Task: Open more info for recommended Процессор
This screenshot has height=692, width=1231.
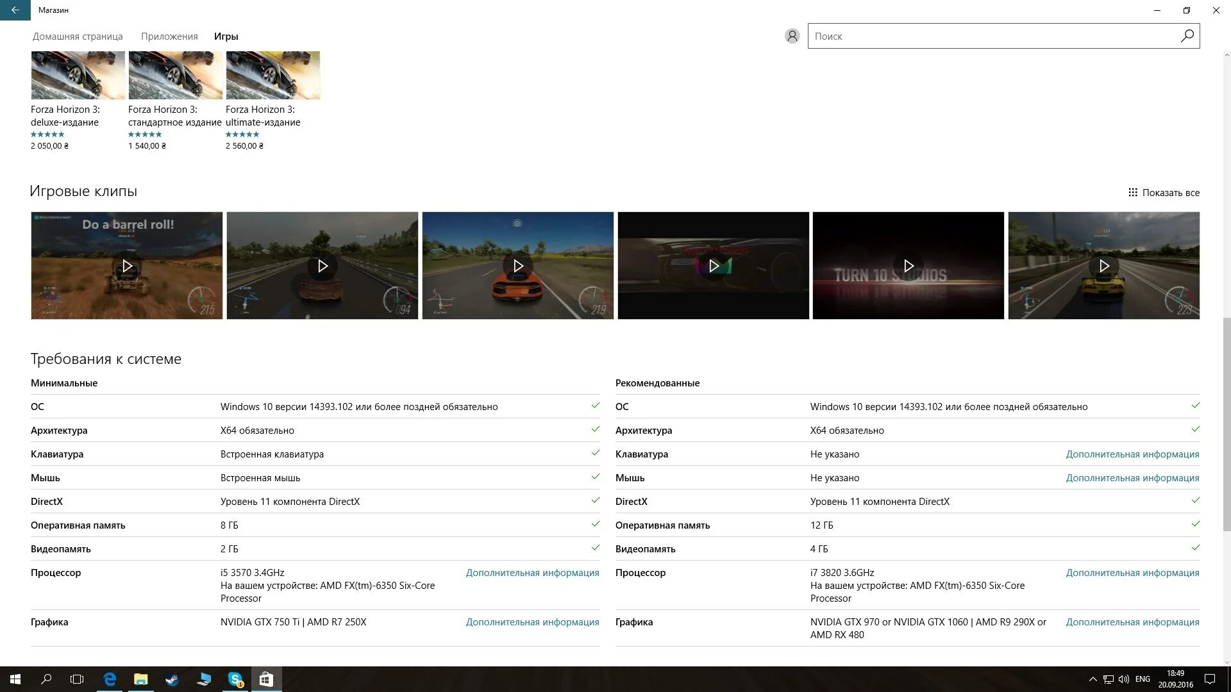Action: coord(1132,573)
